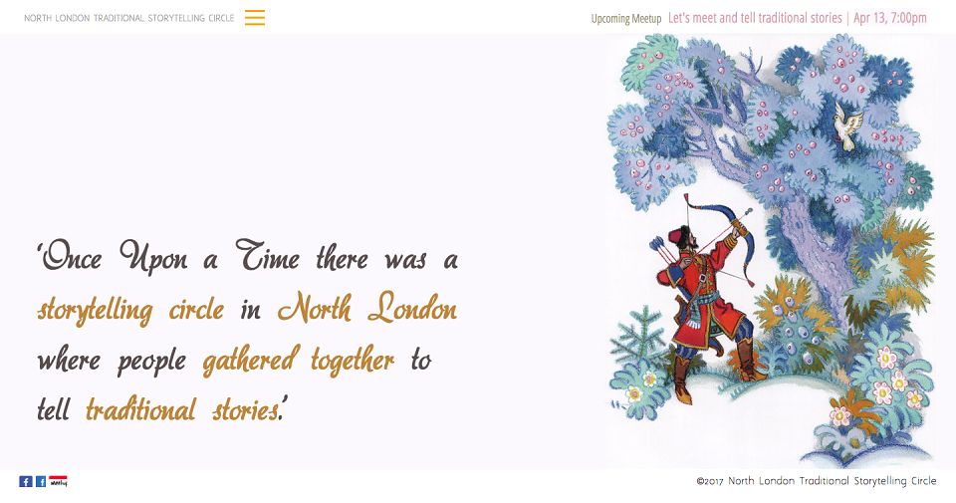Viewport: 956px width, 503px height.
Task: Click the 'Upcoming Meetup' label
Action: tap(626, 18)
